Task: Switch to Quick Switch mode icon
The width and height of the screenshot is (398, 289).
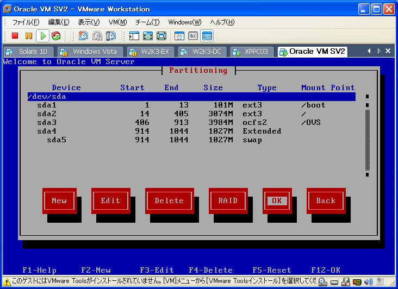Action: click(148, 36)
